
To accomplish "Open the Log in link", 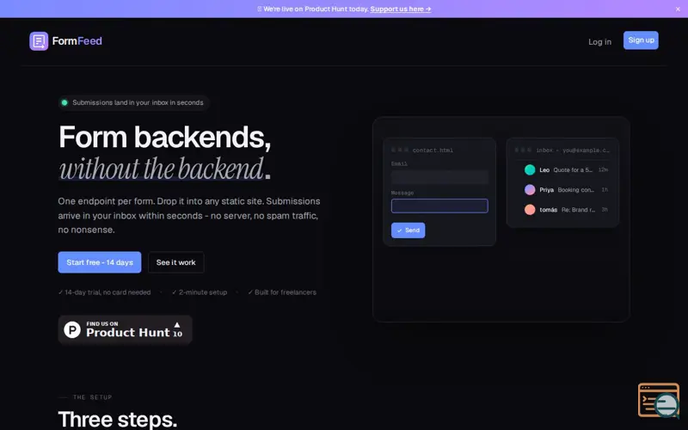I will [x=599, y=41].
